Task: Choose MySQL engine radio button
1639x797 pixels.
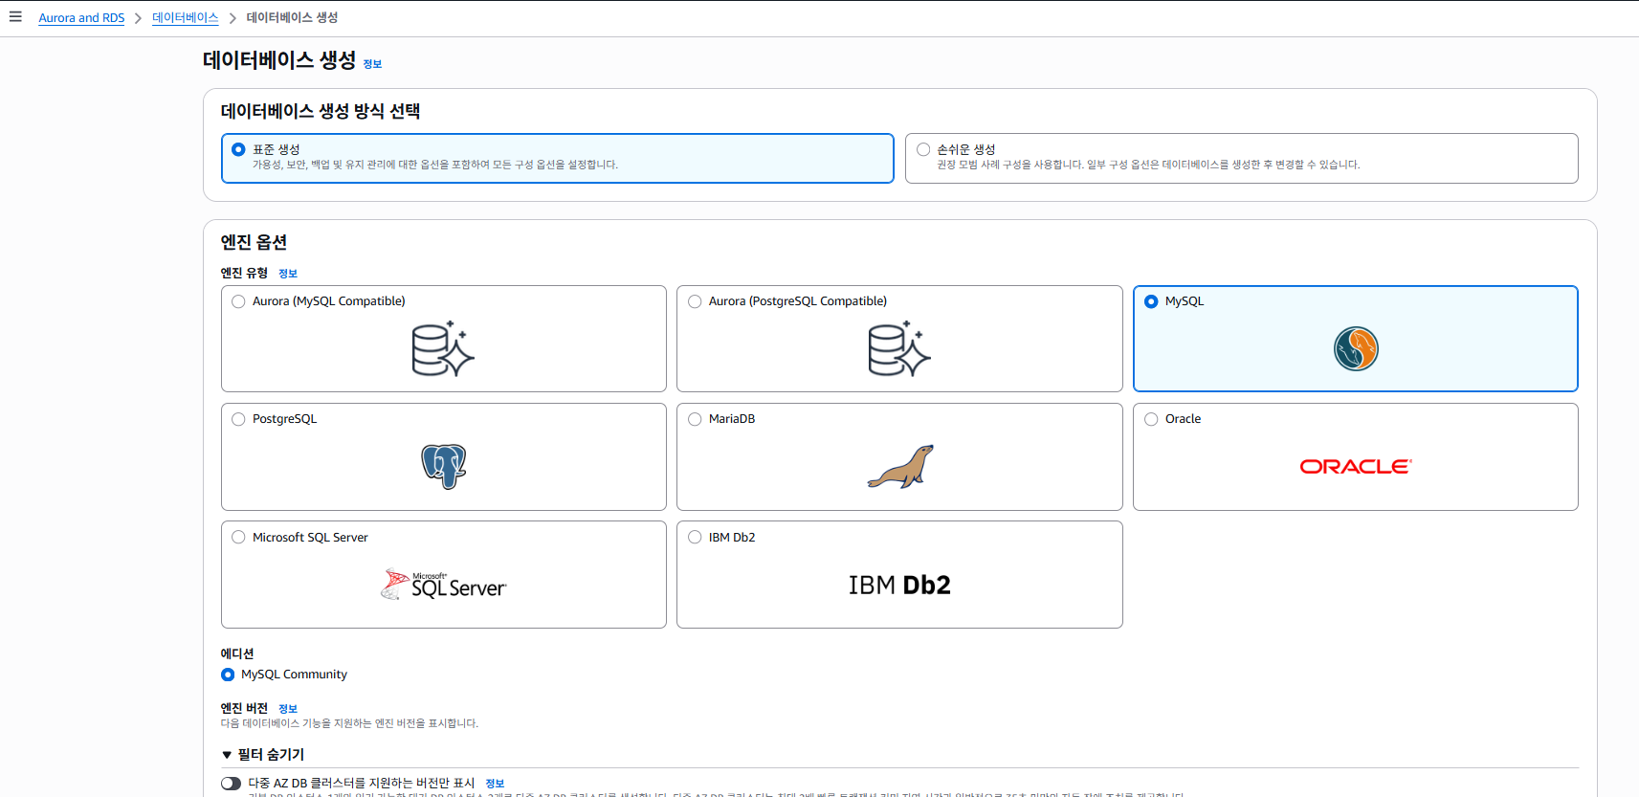Action: [x=1151, y=301]
